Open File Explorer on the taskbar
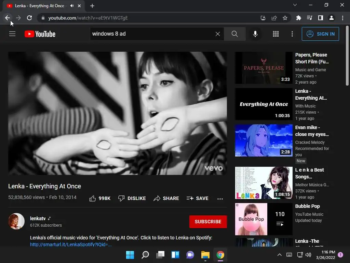The height and width of the screenshot is (263, 350). tap(205, 255)
